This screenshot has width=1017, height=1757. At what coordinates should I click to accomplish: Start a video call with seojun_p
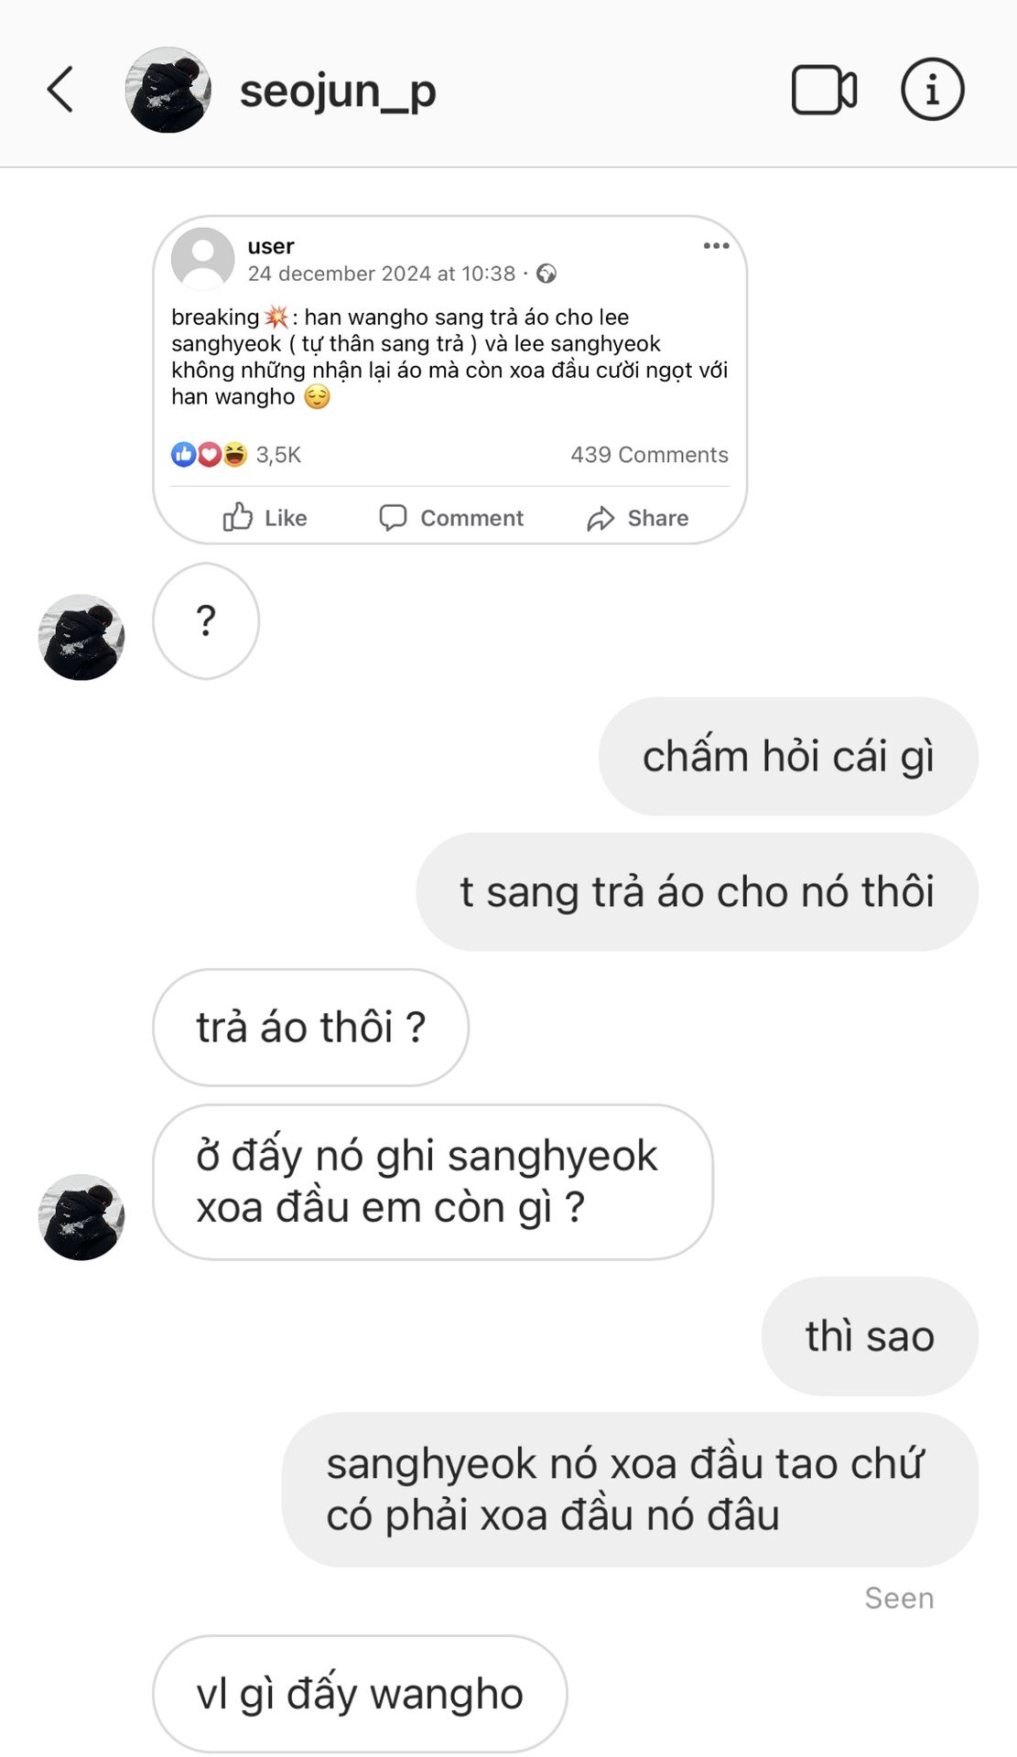point(824,90)
